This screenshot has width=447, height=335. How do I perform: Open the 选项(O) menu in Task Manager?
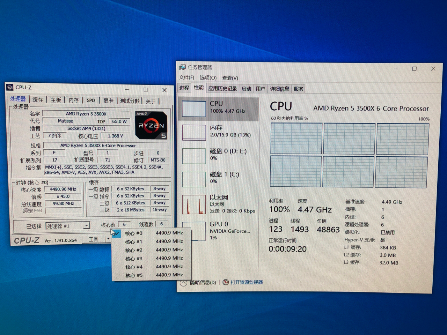[x=208, y=78]
